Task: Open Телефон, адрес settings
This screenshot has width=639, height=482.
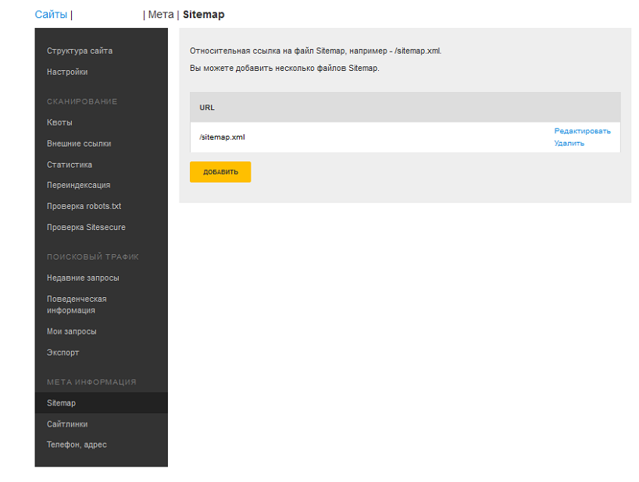Action: point(77,445)
